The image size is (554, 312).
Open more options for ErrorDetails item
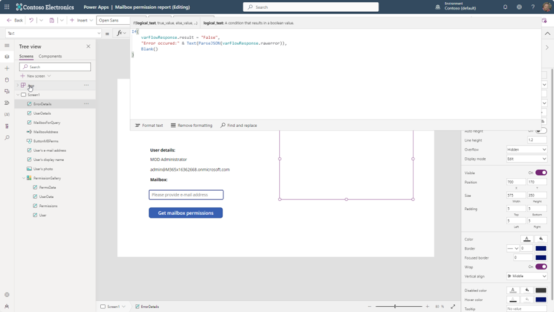click(86, 104)
